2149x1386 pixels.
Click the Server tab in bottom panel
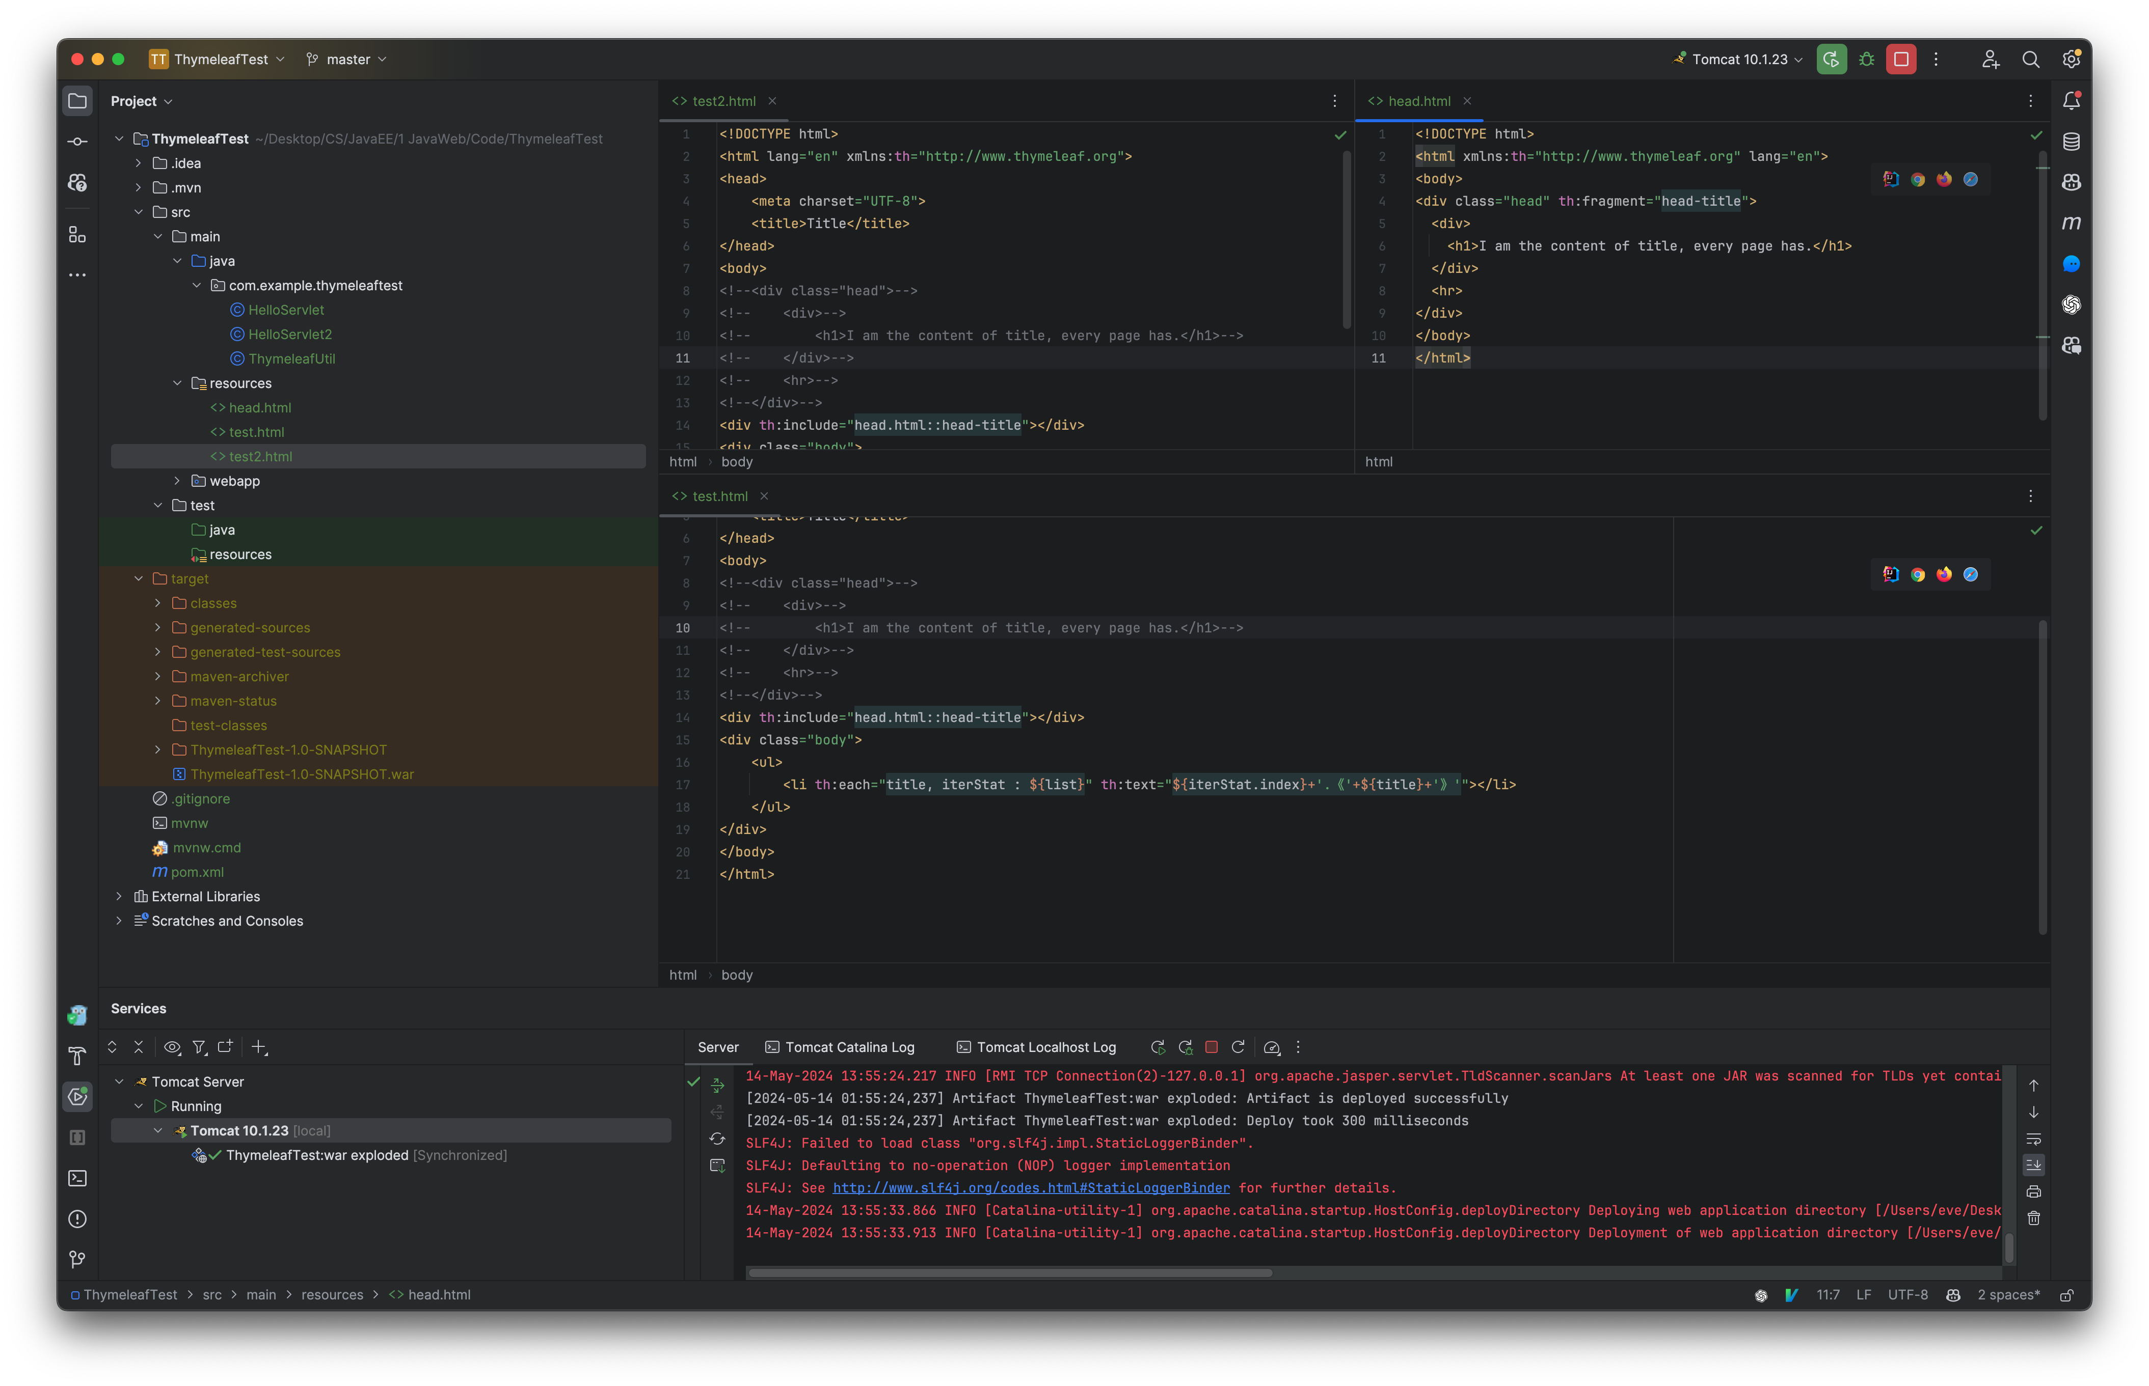tap(717, 1046)
